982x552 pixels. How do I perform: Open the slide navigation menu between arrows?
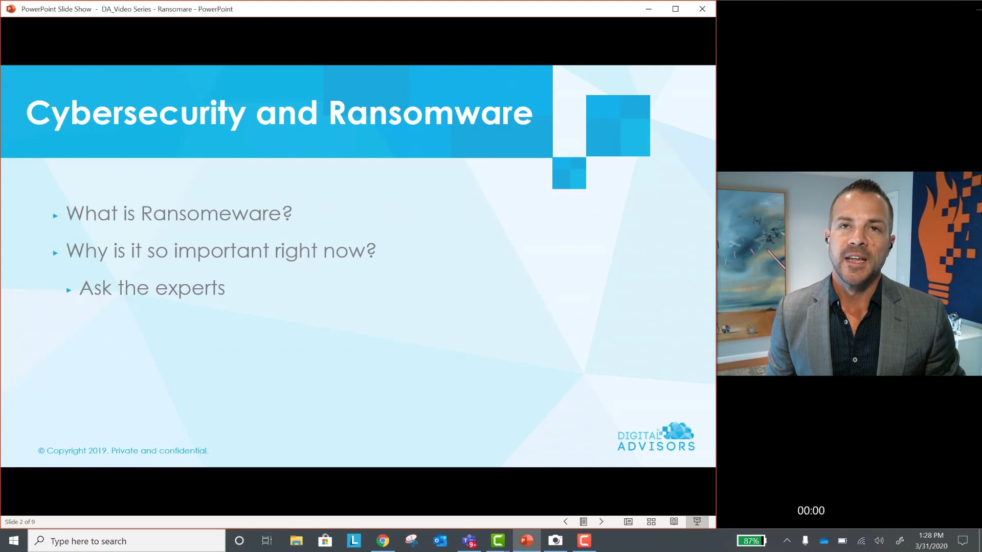[x=583, y=521]
